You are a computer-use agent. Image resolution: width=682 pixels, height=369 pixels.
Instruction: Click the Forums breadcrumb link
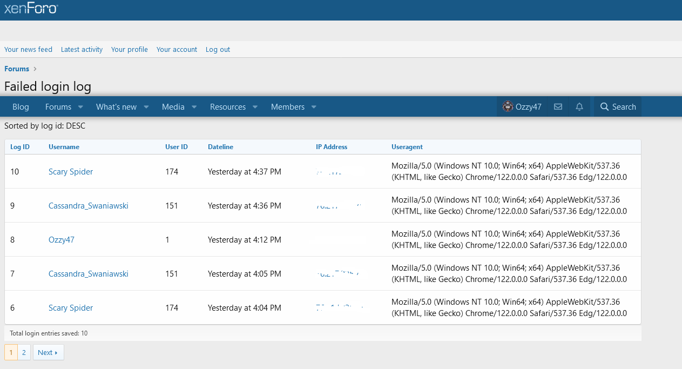point(17,69)
